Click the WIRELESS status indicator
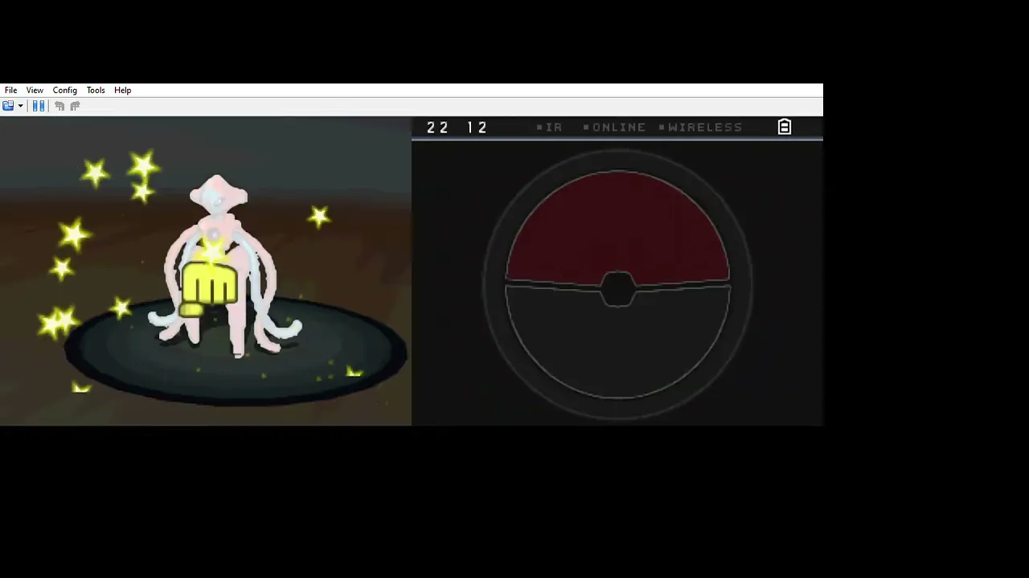Viewport: 1029px width, 578px height. tap(700, 127)
